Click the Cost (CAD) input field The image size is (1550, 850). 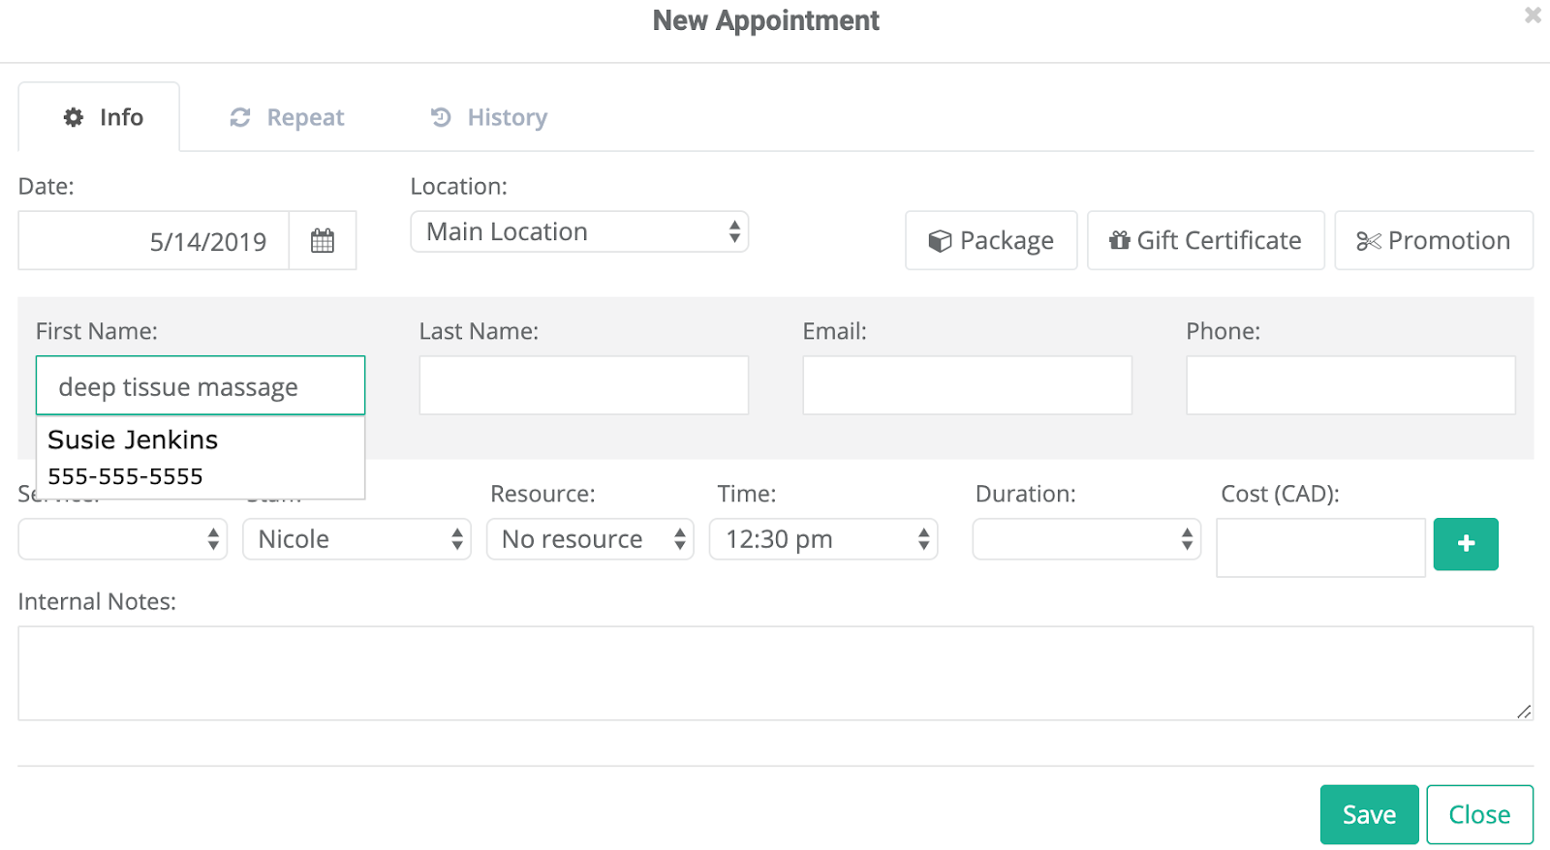tap(1320, 548)
